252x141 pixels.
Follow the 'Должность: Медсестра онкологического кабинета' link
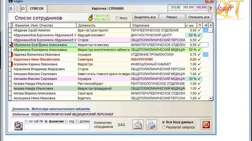[51, 109]
